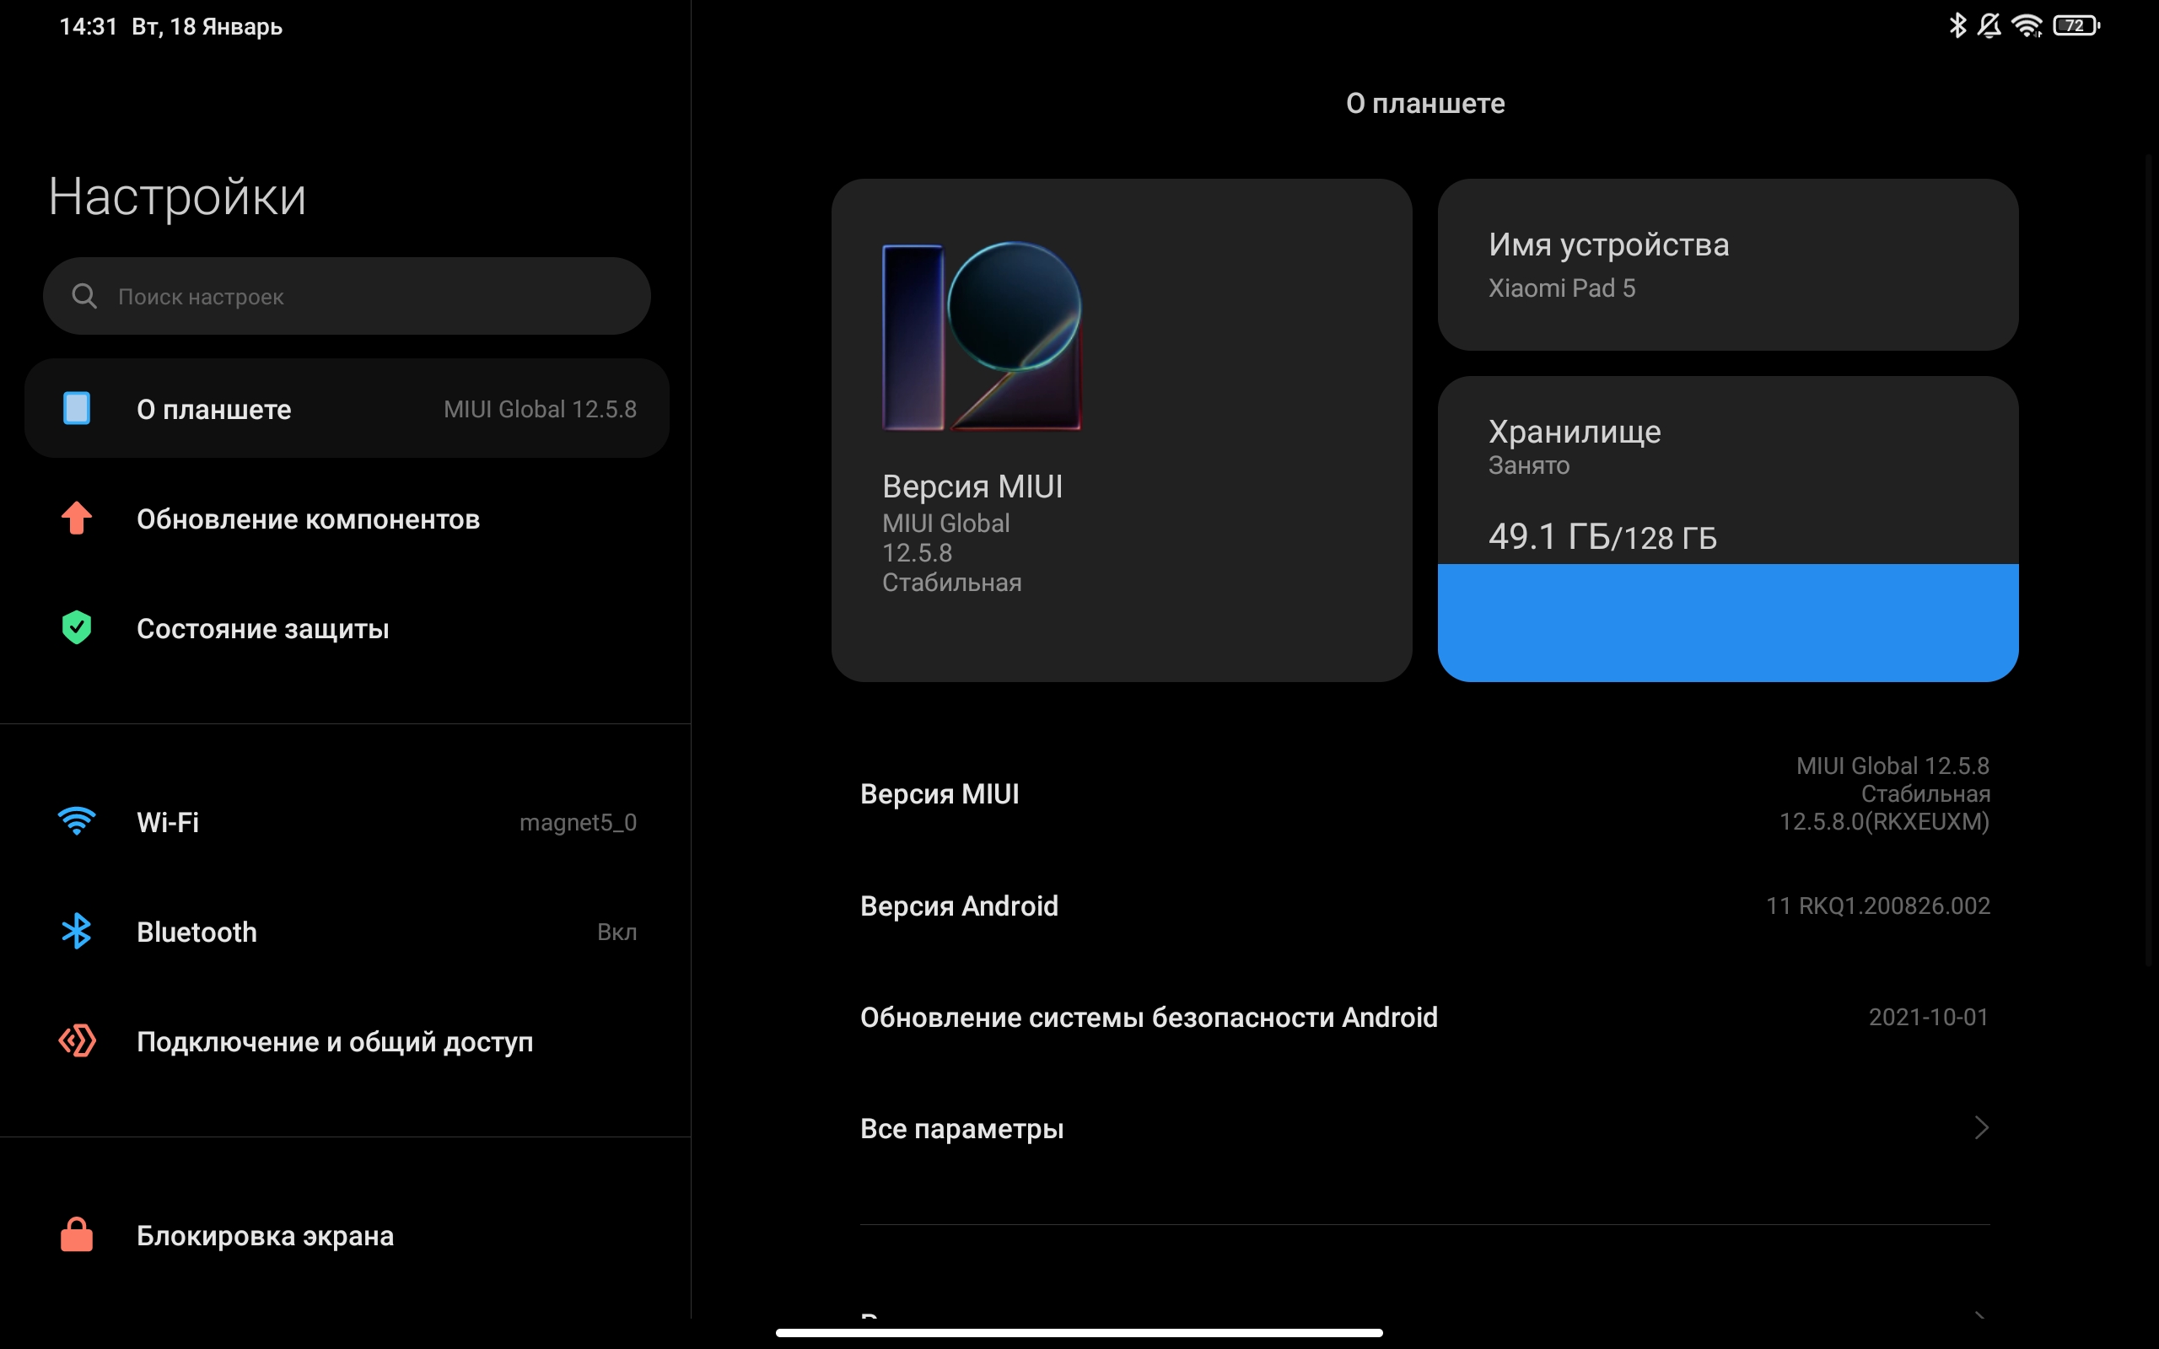Viewport: 2159px width, 1349px height.
Task: Open the Wi-Fi magnet5_0 settings entry
Action: (346, 822)
